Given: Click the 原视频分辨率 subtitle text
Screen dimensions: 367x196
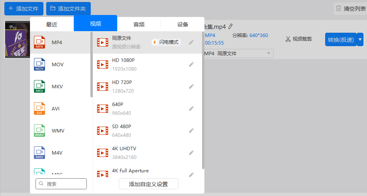Looking at the screenshot, I should pos(126,47).
